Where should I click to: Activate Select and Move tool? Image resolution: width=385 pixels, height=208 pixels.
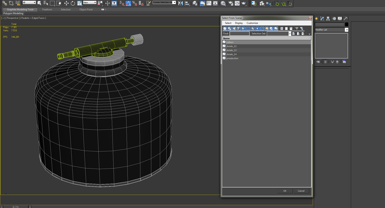tap(66, 3)
